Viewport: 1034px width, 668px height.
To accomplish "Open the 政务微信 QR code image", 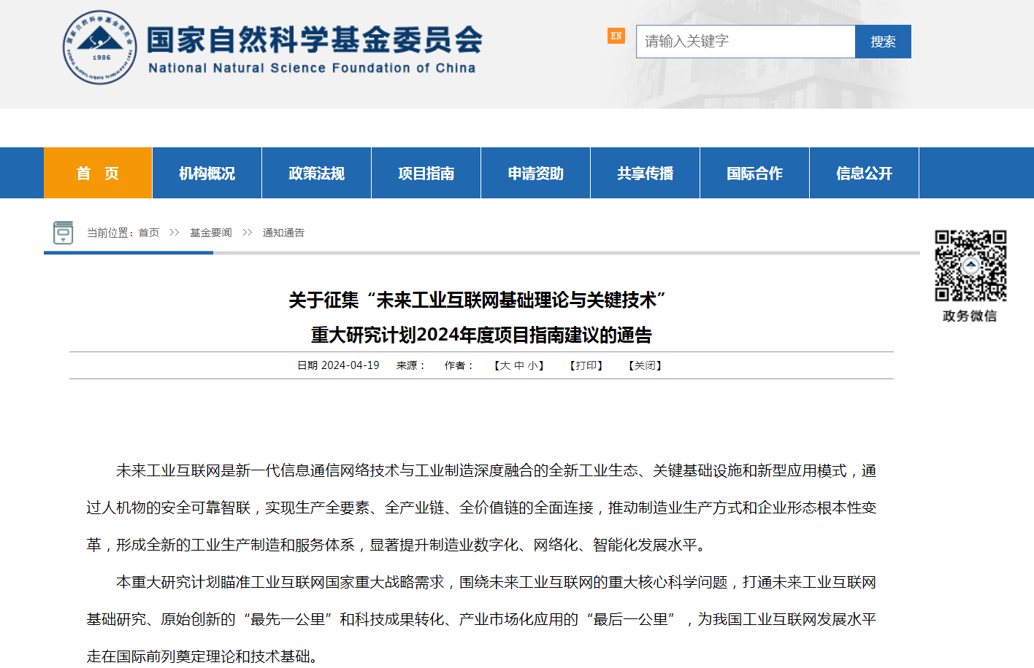I will click(970, 265).
